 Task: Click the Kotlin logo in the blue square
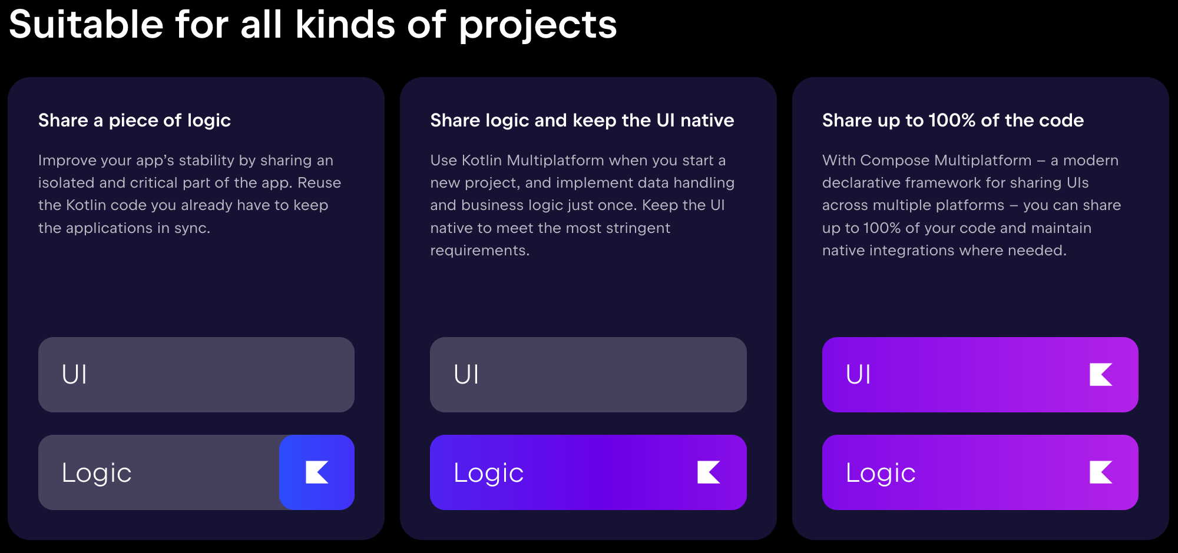[x=317, y=472]
